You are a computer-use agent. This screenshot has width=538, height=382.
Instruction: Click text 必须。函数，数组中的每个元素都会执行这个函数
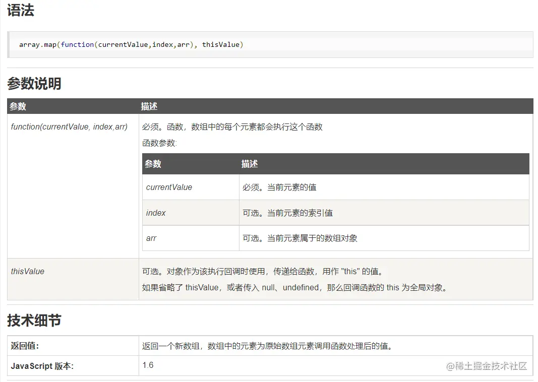[x=232, y=127]
